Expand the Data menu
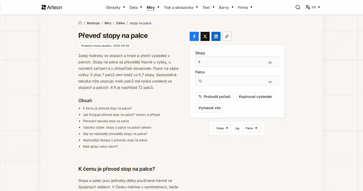The image size is (363, 191). tap(136, 7)
